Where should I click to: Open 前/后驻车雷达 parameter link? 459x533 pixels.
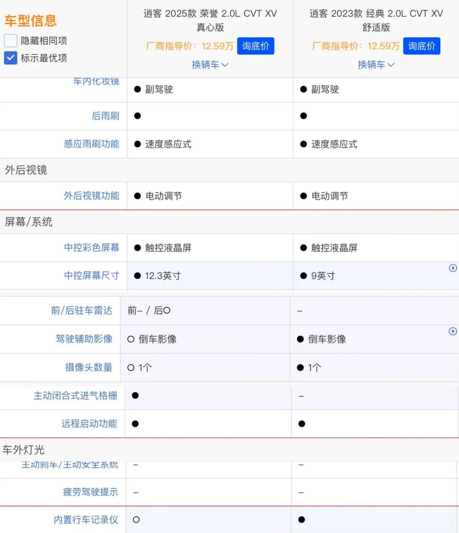(82, 311)
